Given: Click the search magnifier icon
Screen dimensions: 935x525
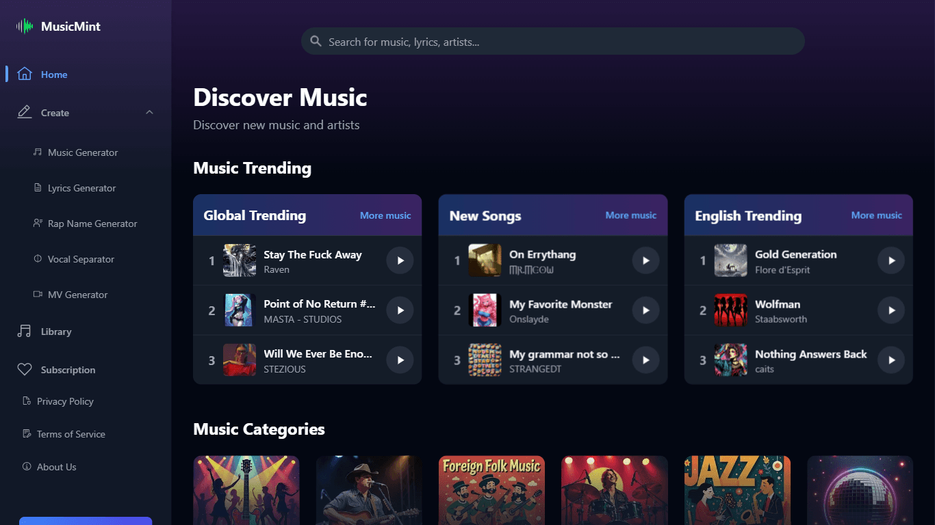Looking at the screenshot, I should click(316, 41).
